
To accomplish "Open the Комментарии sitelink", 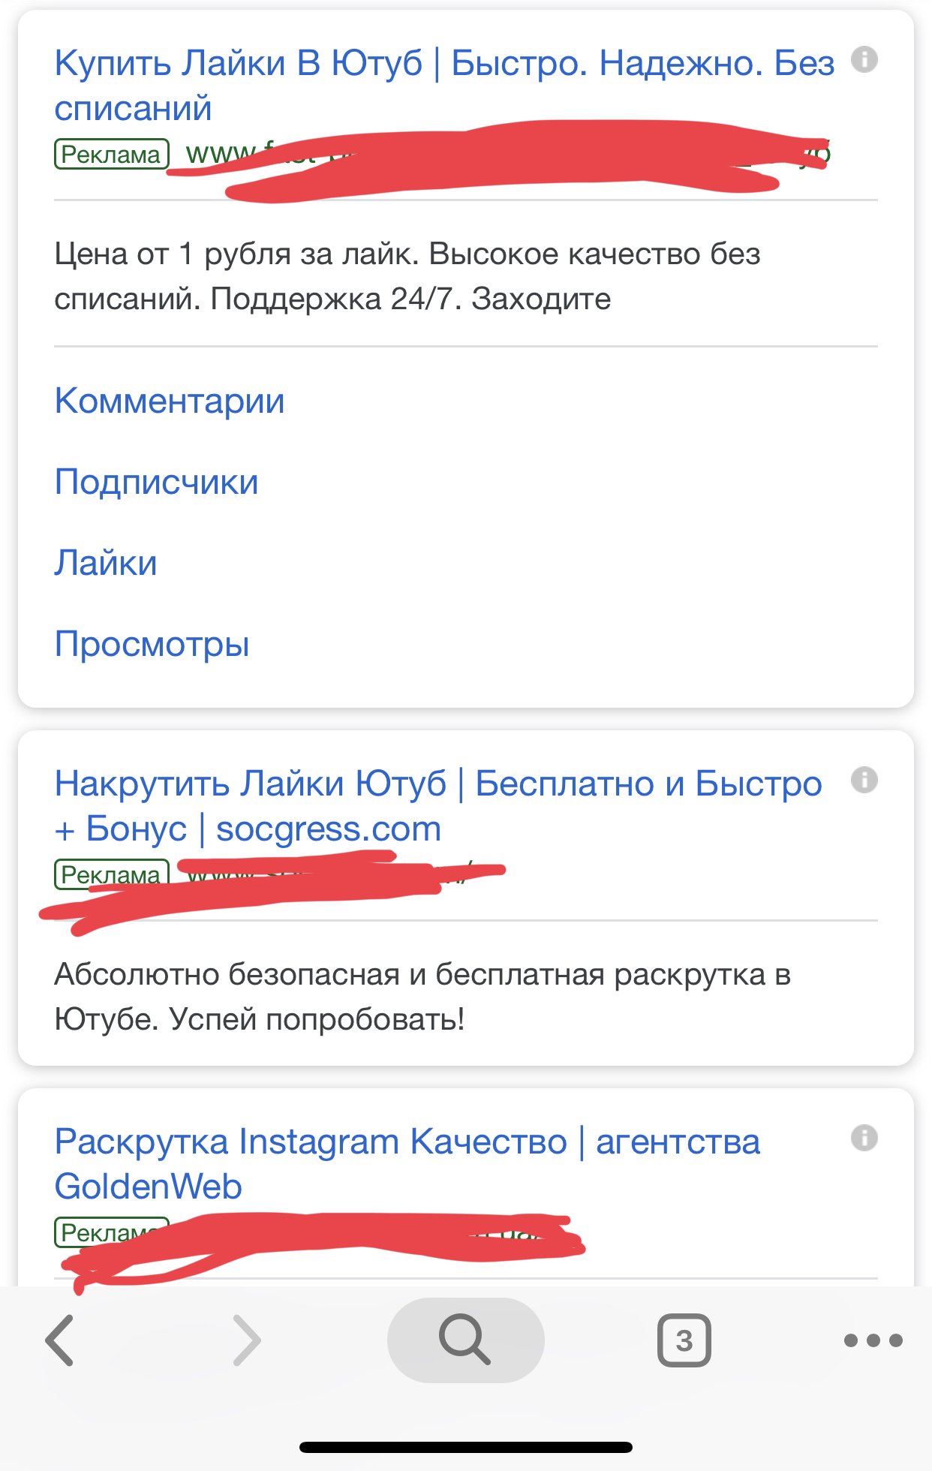I will [x=170, y=401].
